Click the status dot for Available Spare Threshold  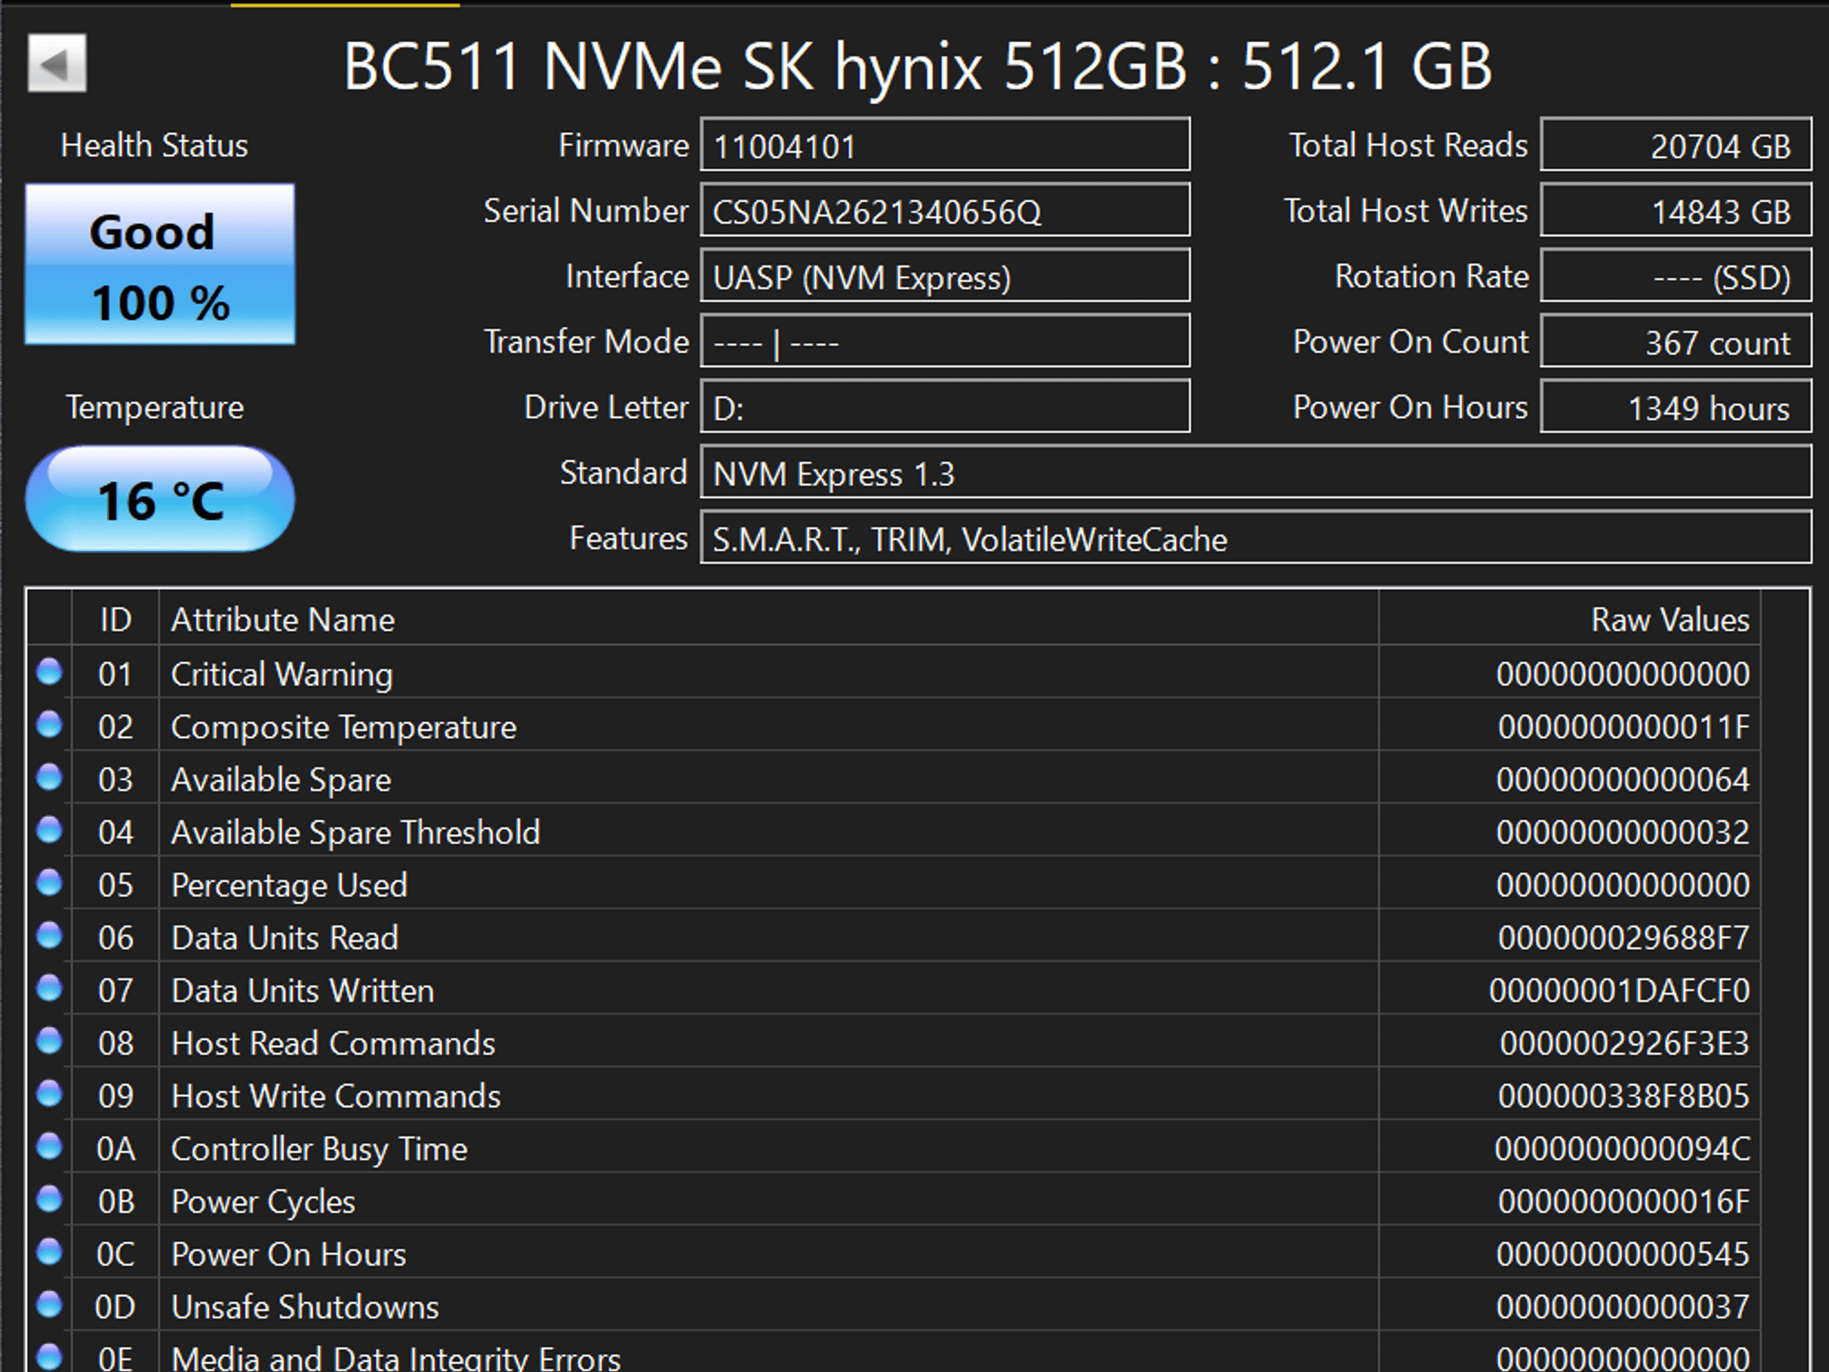[x=49, y=830]
